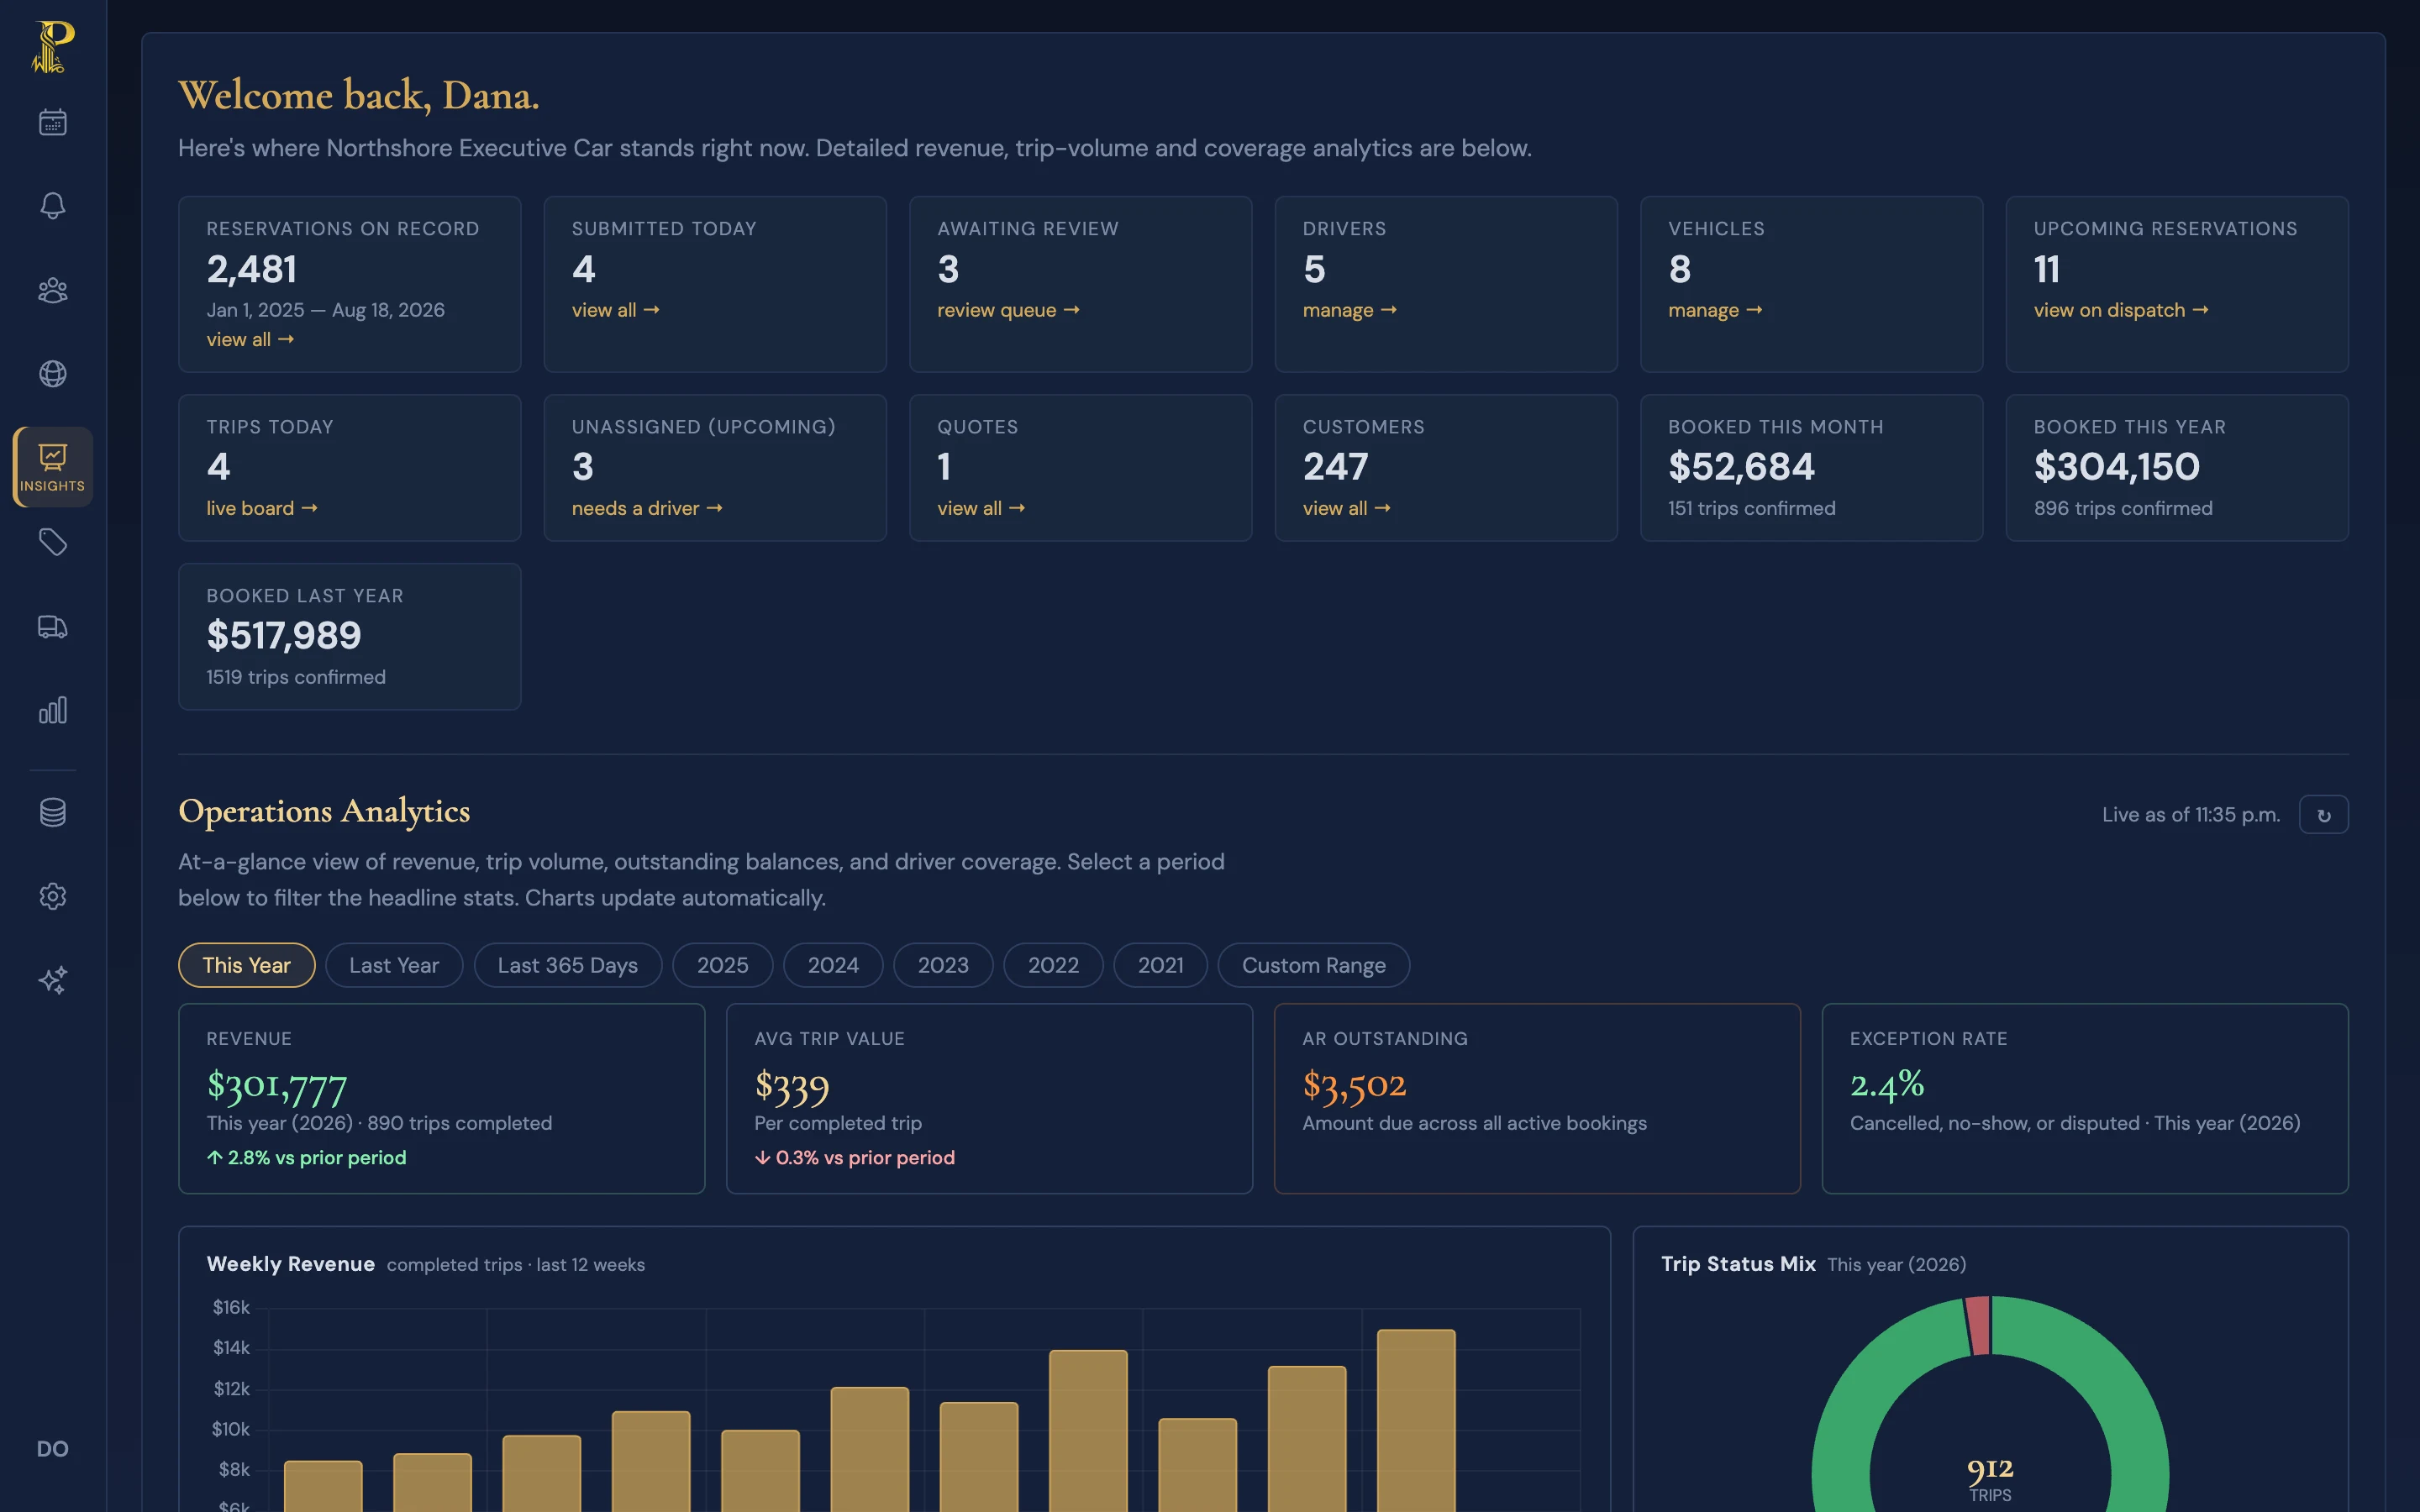Click the red segment of Trip Status donut
2420x1512 pixels.
[x=1978, y=1327]
